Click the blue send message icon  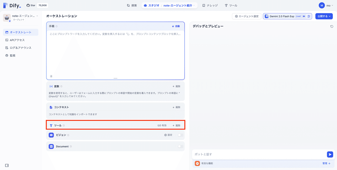pos(330,154)
